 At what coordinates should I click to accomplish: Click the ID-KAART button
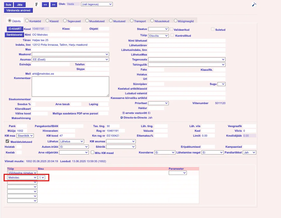15,29
